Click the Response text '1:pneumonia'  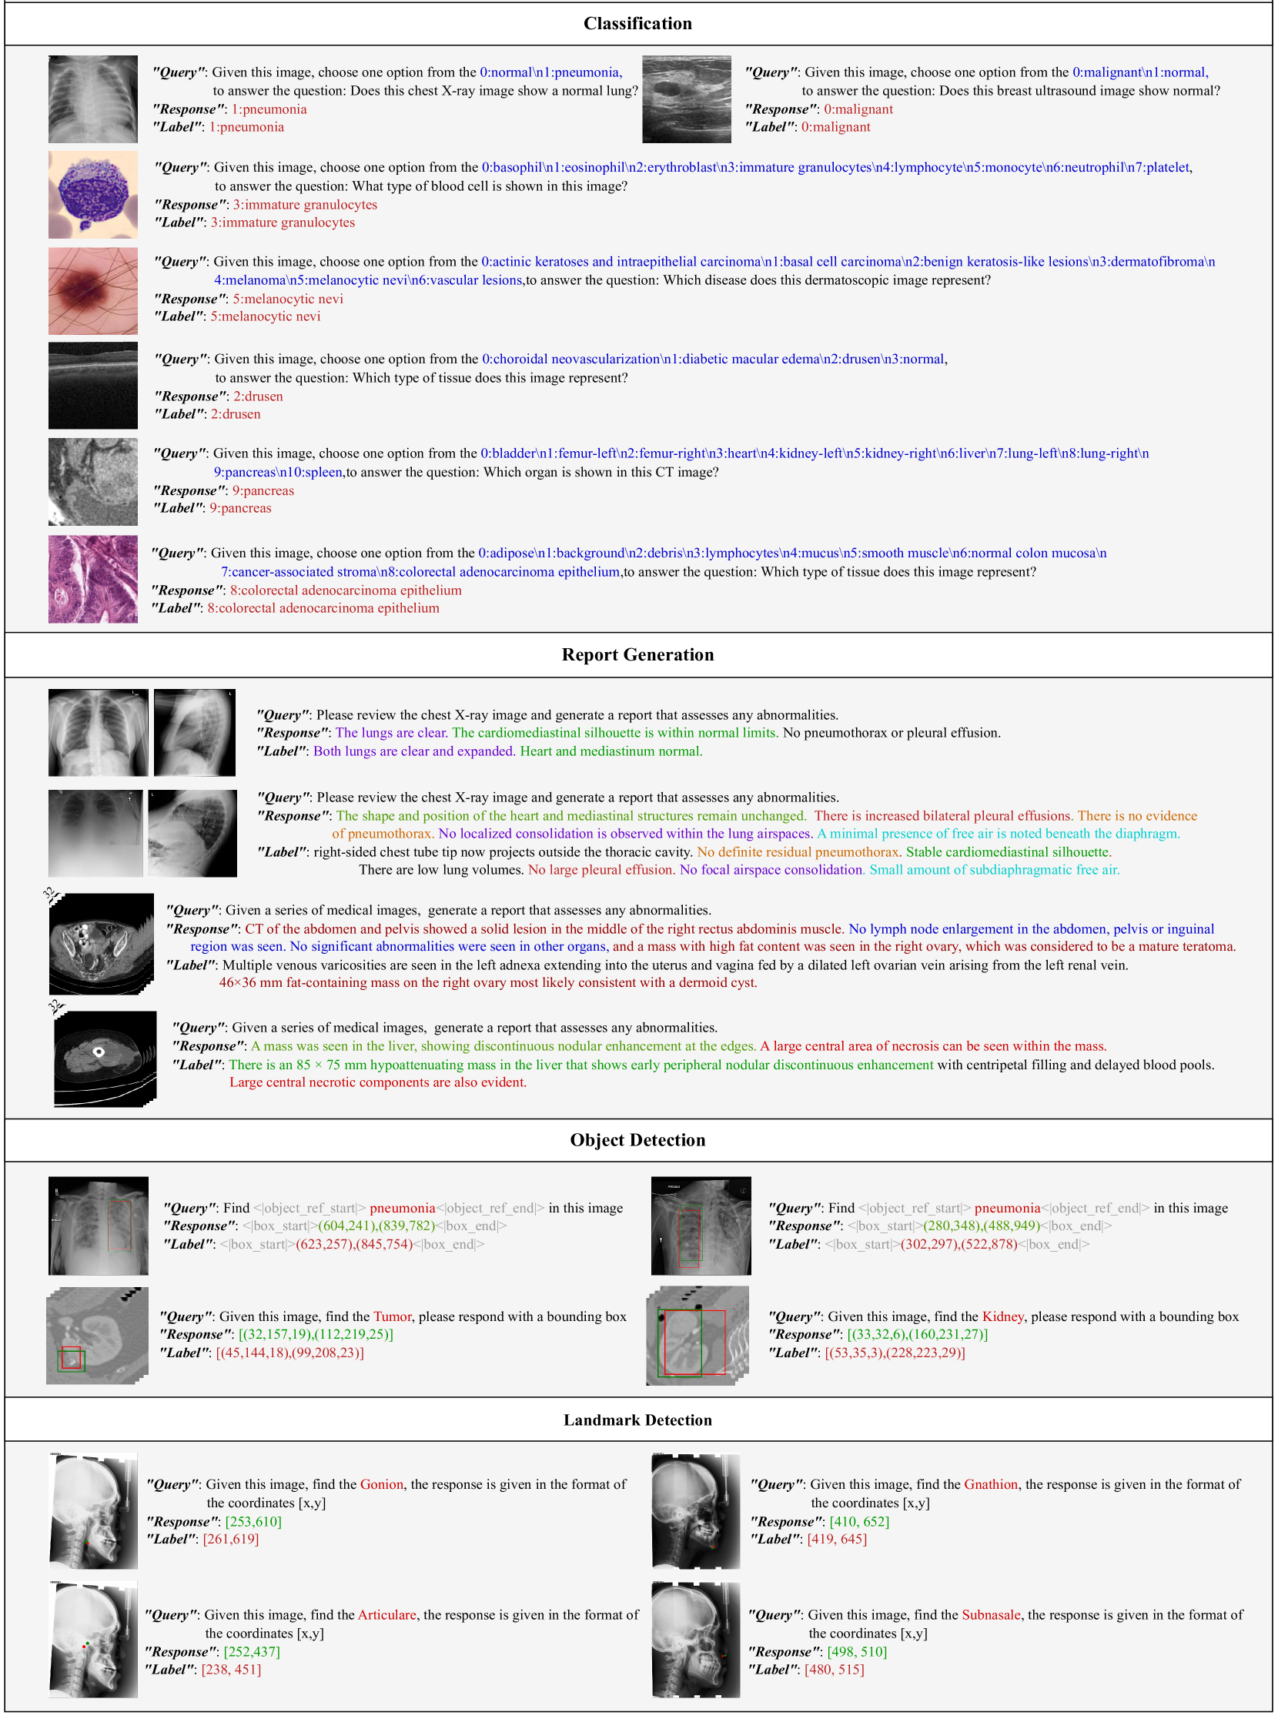pos(269,109)
